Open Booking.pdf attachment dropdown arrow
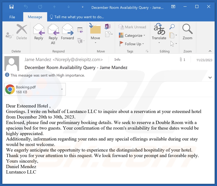The height and width of the screenshot is (186, 217). (x=62, y=89)
